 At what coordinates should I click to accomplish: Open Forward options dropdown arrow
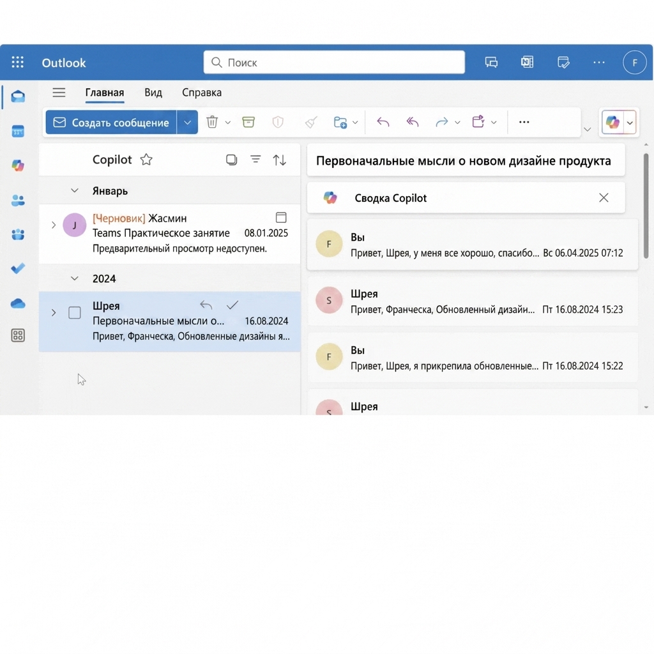tap(457, 123)
